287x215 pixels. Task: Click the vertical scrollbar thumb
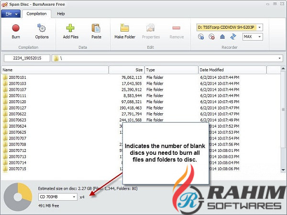coord(283,109)
